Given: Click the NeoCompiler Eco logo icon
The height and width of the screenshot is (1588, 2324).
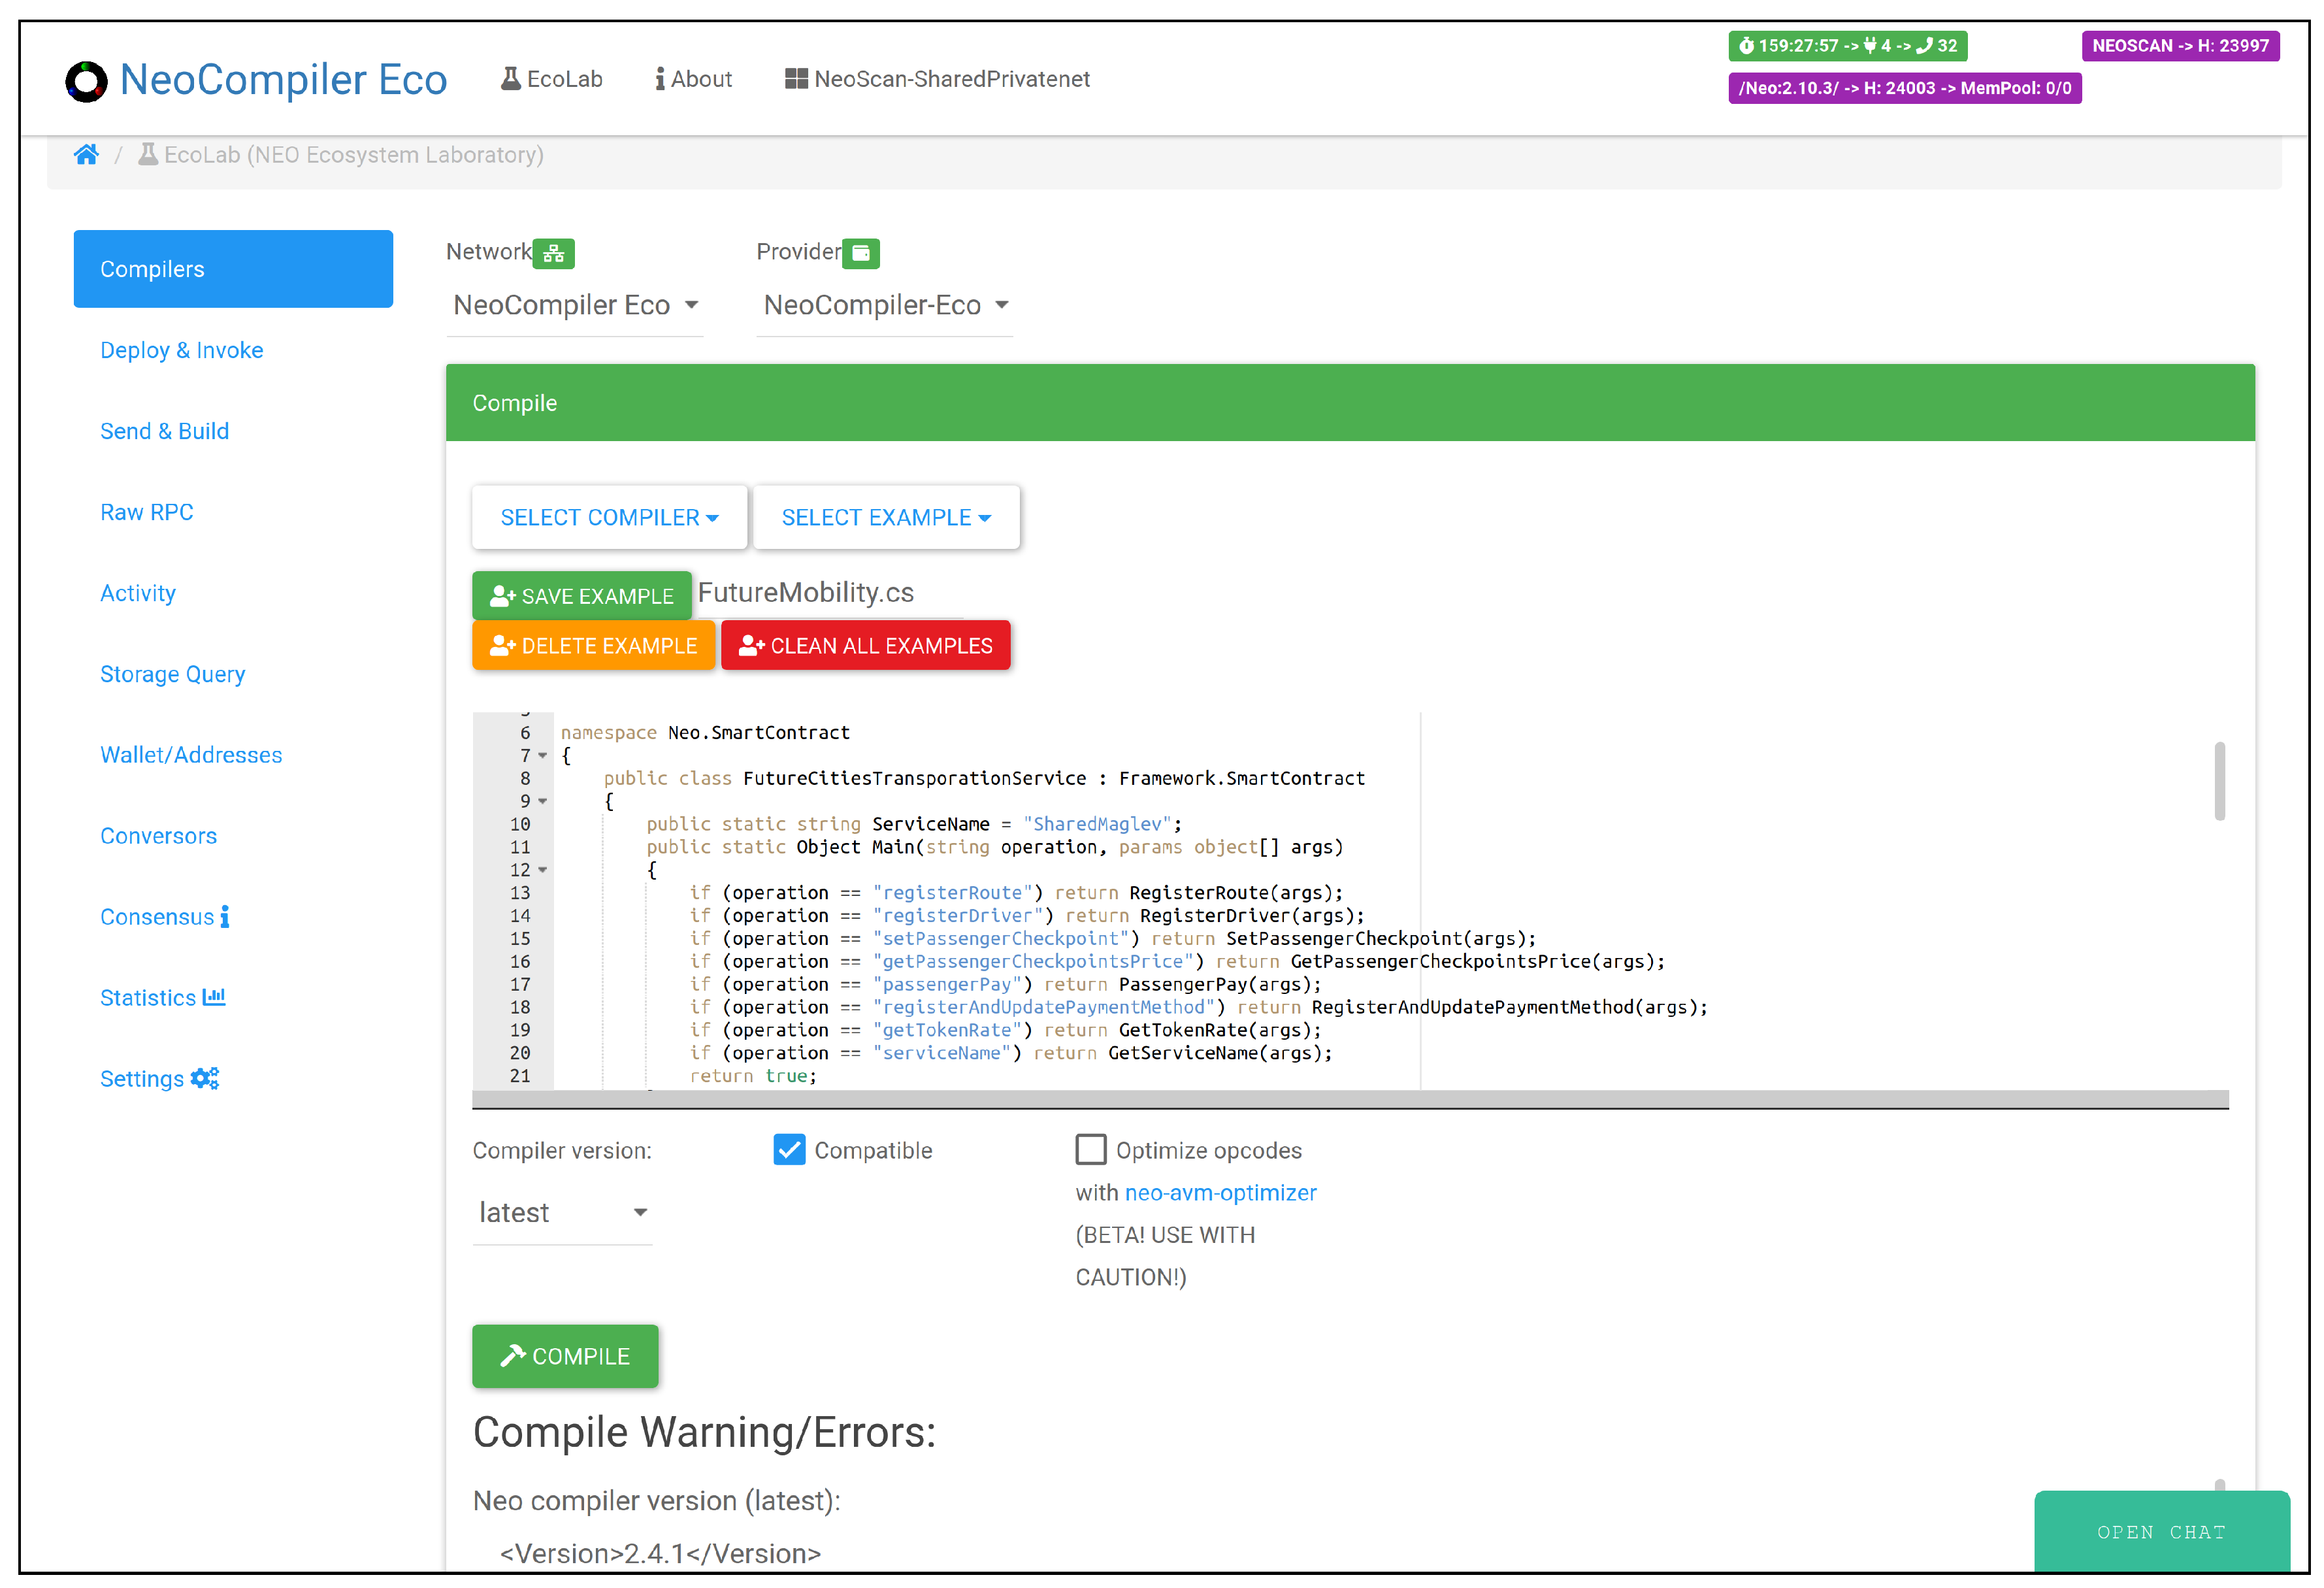Looking at the screenshot, I should click(x=86, y=81).
